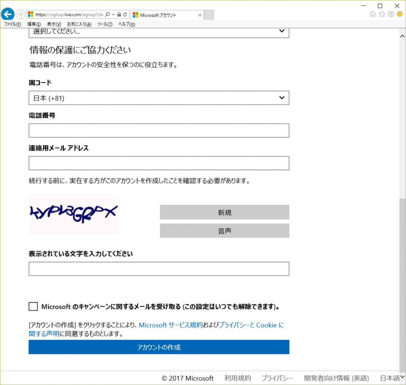Click the security lock icon in address bar

119,15
